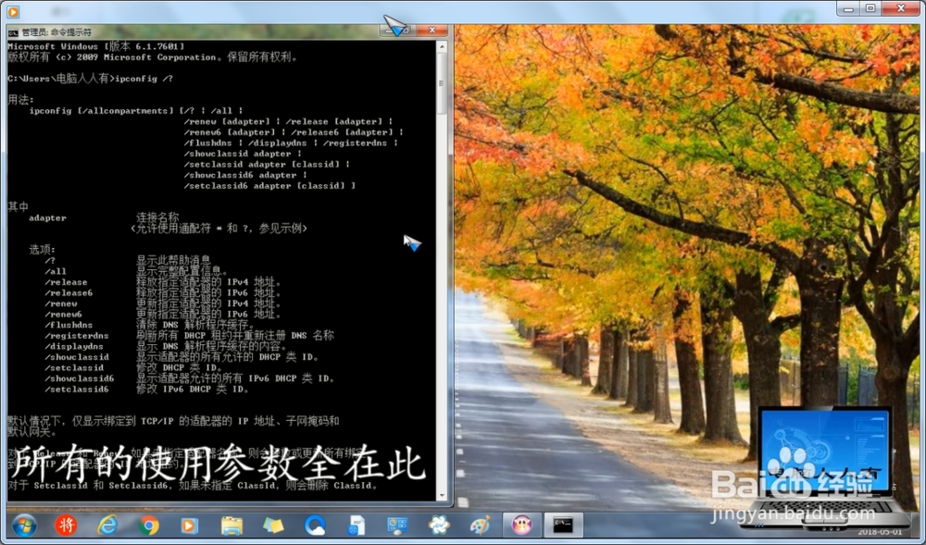Click the command prompt scrollbar down arrow
The image size is (926, 545).
[442, 495]
